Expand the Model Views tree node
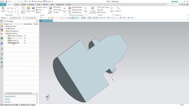The height and width of the screenshot is (106, 189). click(x=5, y=26)
